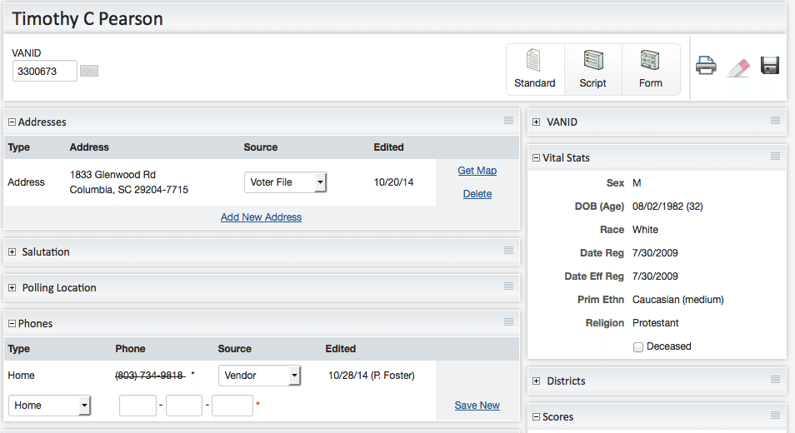Open Addresses panel menu icon
Screen dimensions: 795x433
[x=508, y=121]
